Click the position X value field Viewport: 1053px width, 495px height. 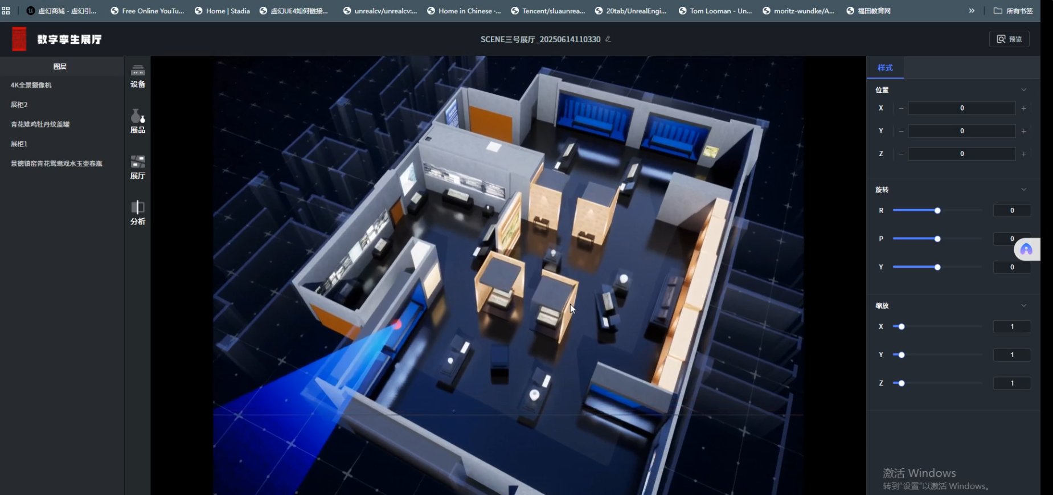point(962,108)
